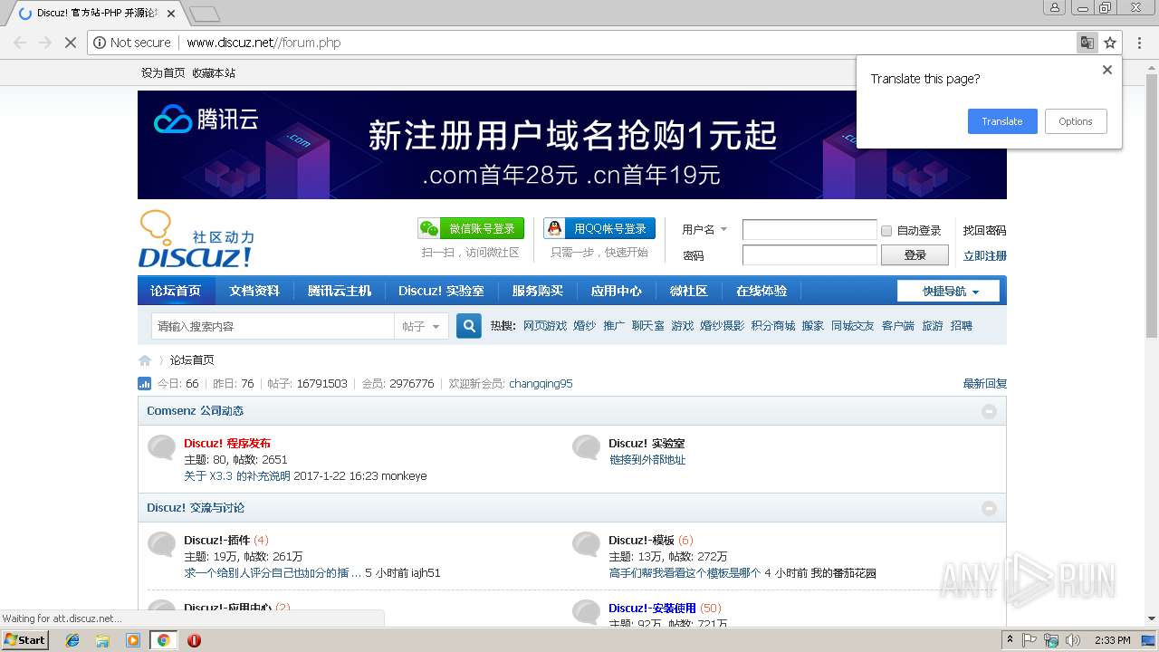Select 腾讯云主机 nav tab
The width and height of the screenshot is (1159, 652).
point(340,291)
